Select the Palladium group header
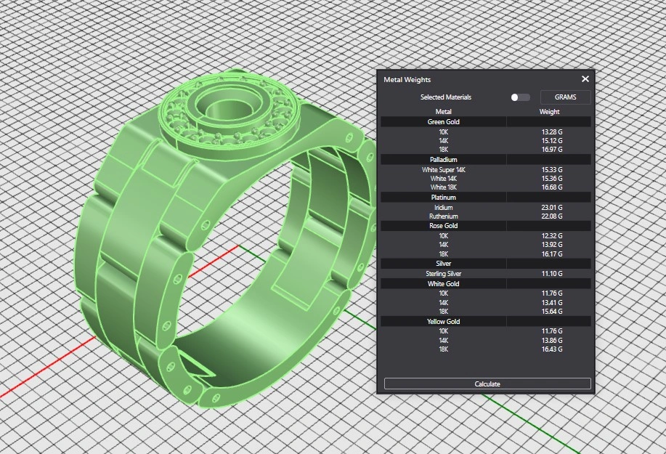The width and height of the screenshot is (666, 454). pyautogui.click(x=443, y=159)
